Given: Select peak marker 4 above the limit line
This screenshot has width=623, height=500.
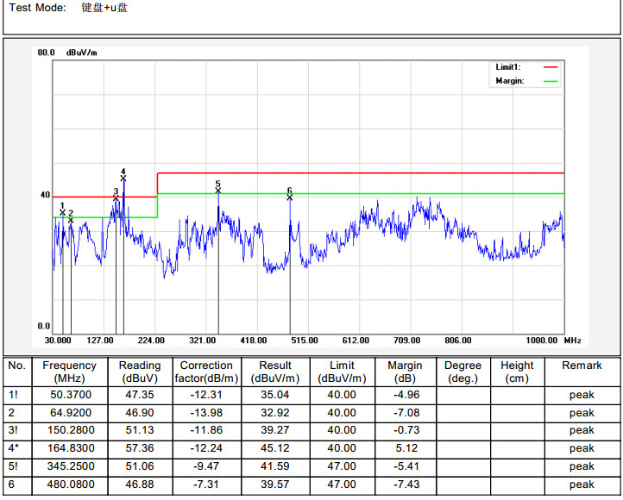Looking at the screenshot, I should pyautogui.click(x=123, y=178).
